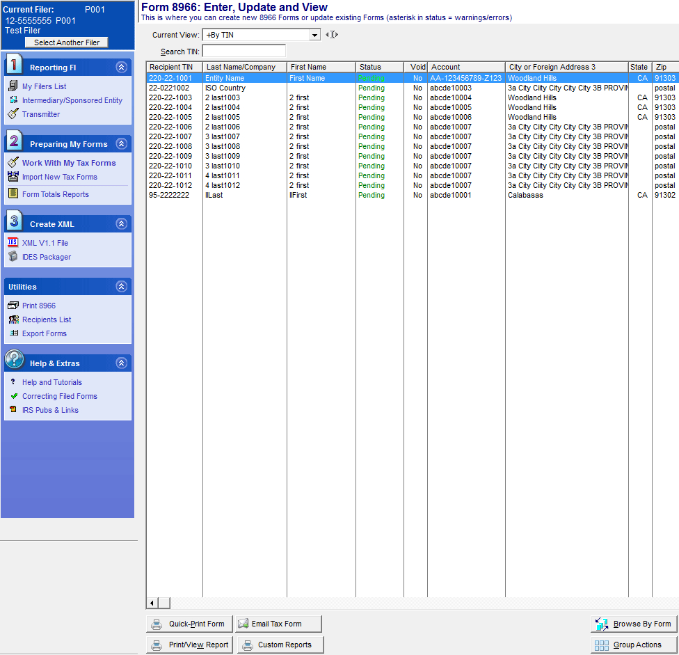Click the IRS XML V1.1 File icon
This screenshot has width=679, height=655.
(x=13, y=242)
